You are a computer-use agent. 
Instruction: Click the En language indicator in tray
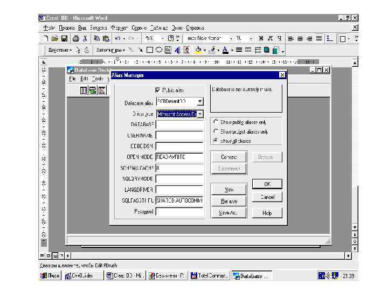[321, 275]
